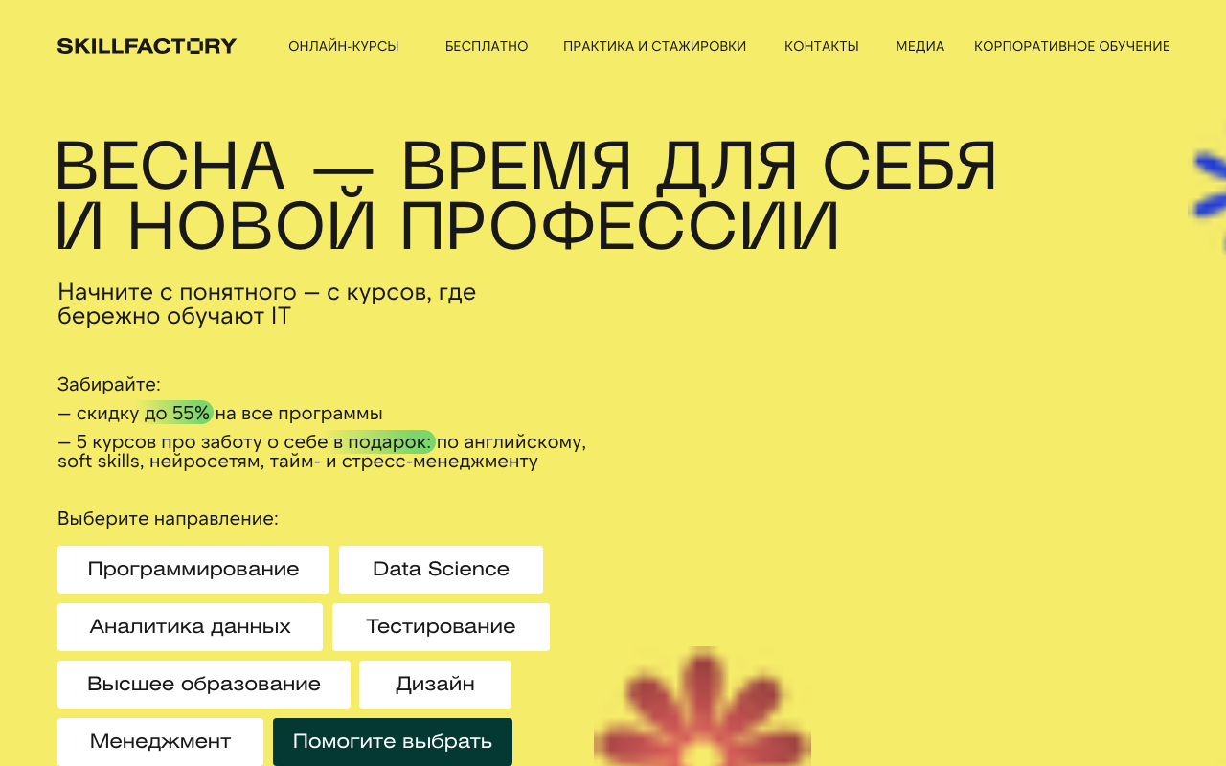Open the БЕСПЛАТНО section

487,45
